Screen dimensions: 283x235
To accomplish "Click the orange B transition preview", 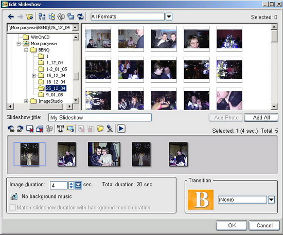I will 201,200.
